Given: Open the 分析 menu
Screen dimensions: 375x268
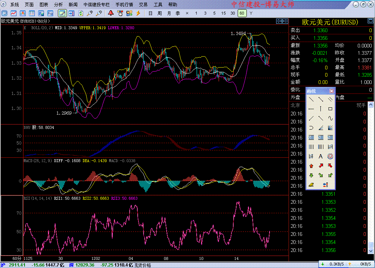Looking at the screenshot, I should [x=58, y=5].
